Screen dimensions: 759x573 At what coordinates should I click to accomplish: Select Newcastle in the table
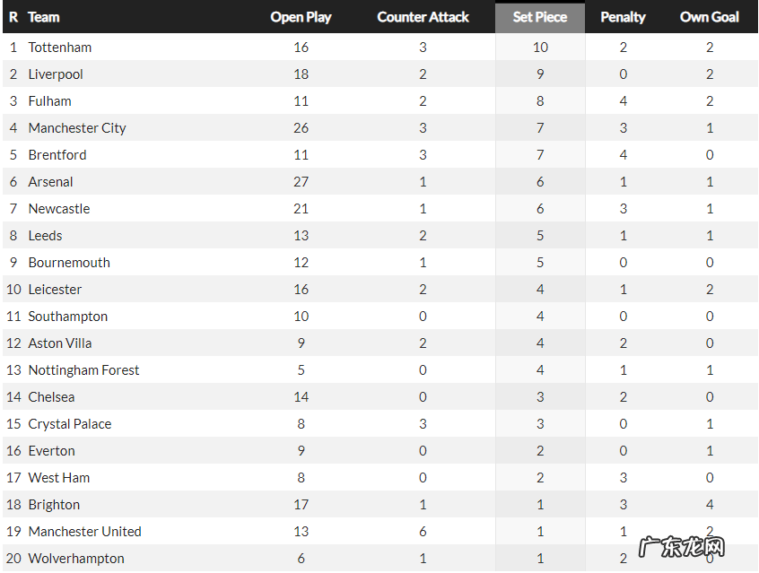pos(59,209)
